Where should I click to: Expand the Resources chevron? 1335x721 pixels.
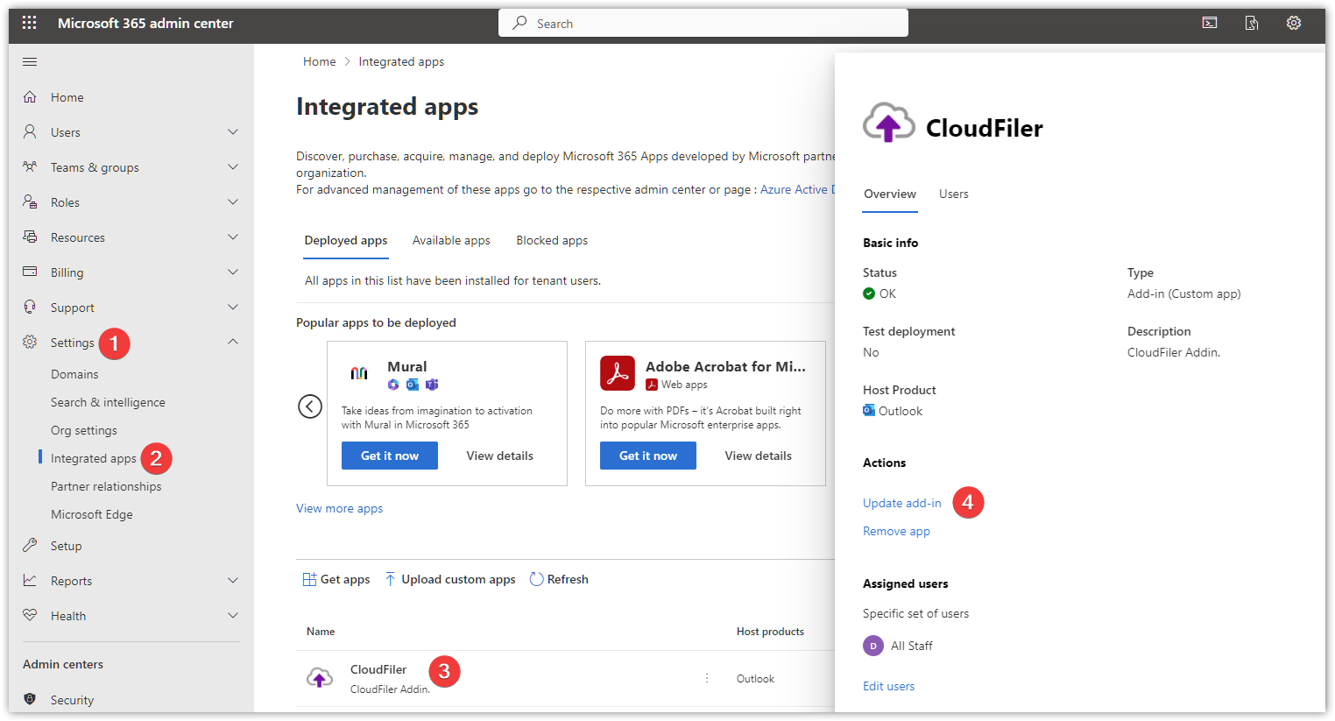tap(233, 237)
